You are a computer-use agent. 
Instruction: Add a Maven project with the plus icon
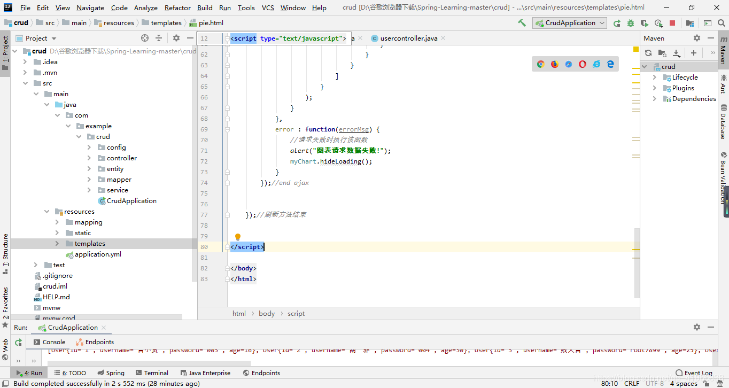pyautogui.click(x=694, y=53)
